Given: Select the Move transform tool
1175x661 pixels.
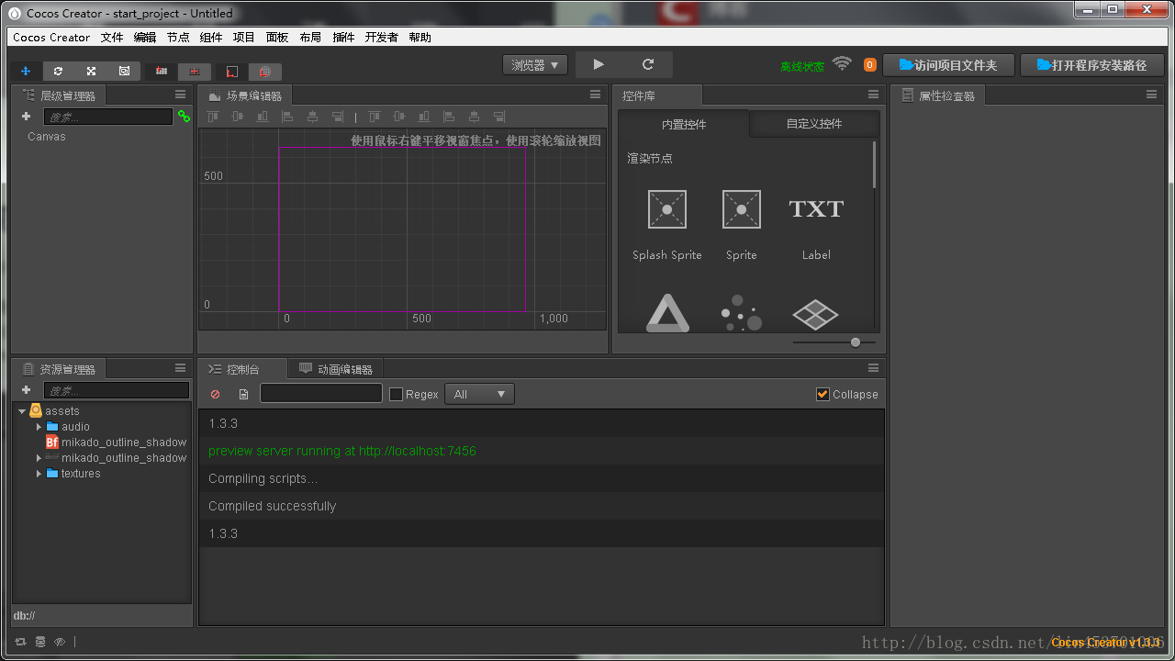Looking at the screenshot, I should pos(26,71).
